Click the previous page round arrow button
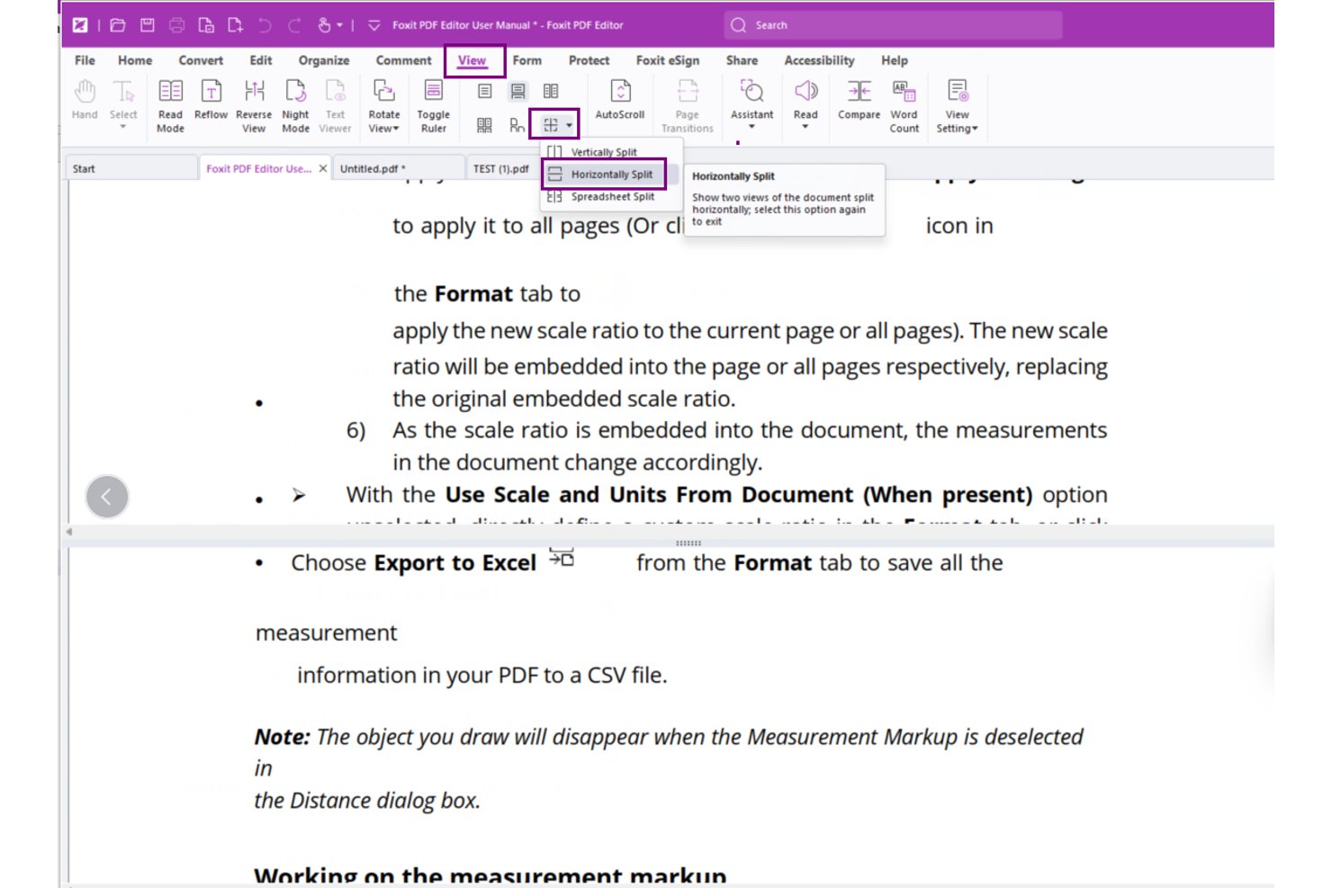 tap(107, 497)
